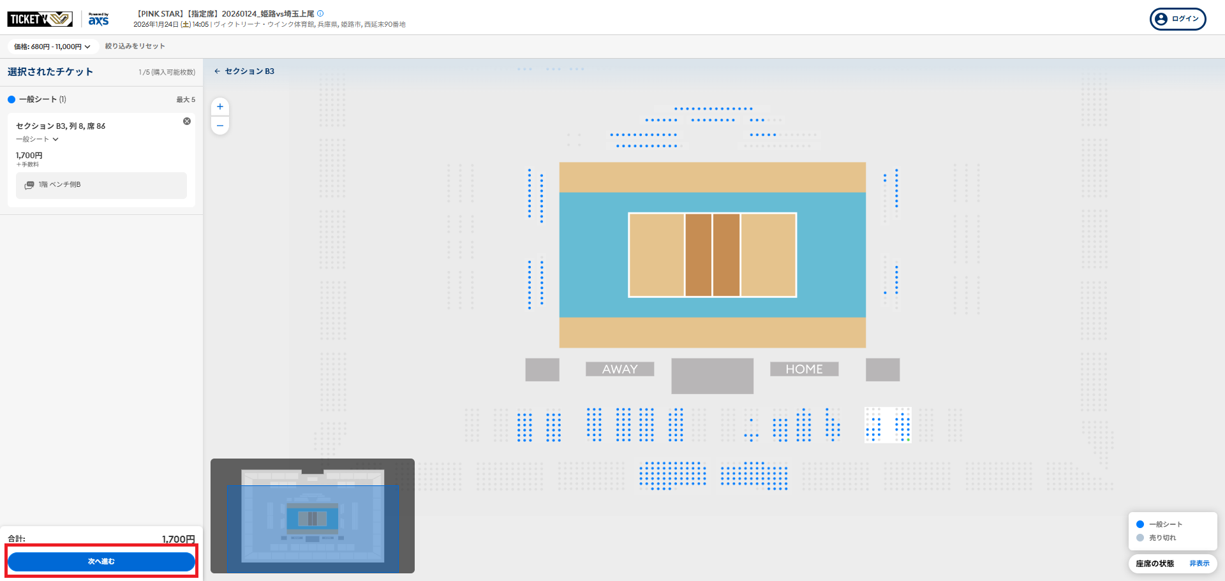Click the minimap venue overview thumbnail
This screenshot has width=1225, height=581.
(x=312, y=516)
